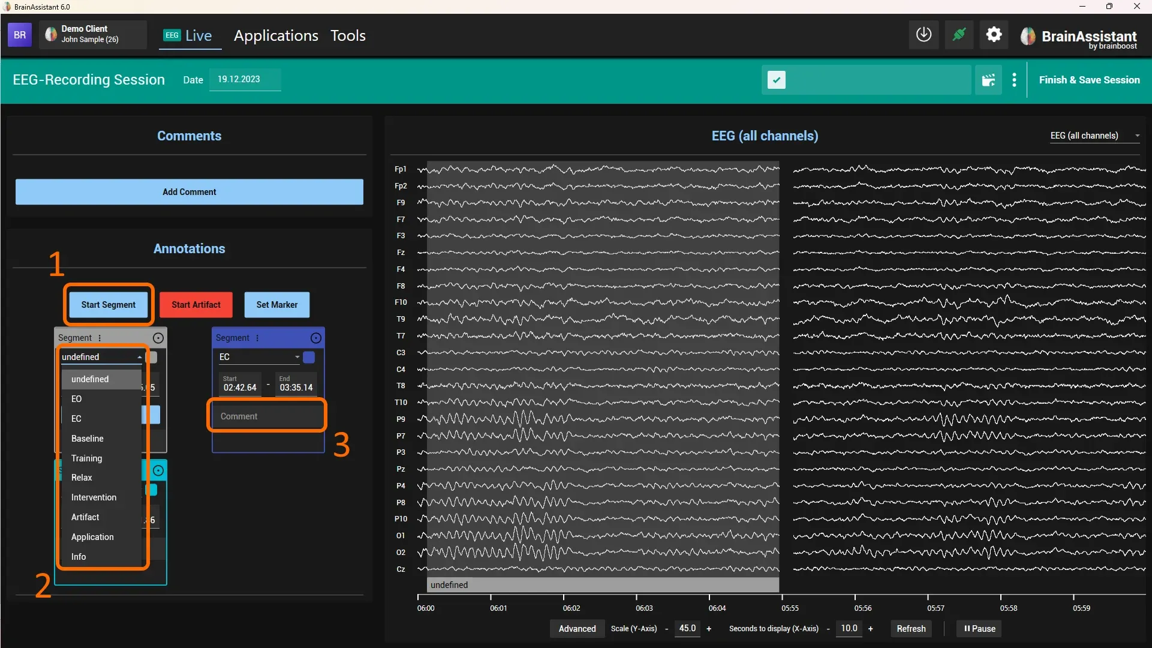Click the Start Segment button
The width and height of the screenshot is (1152, 648).
109,305
